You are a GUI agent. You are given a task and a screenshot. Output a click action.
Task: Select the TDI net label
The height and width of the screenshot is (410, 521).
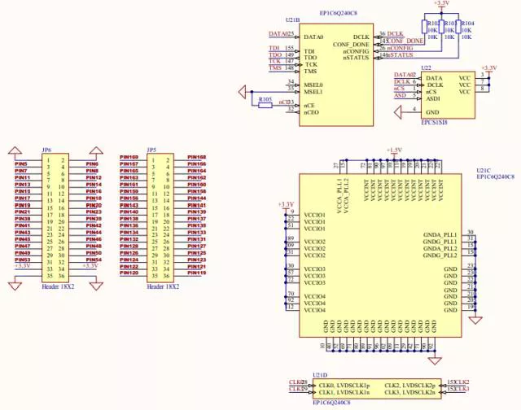pos(274,48)
